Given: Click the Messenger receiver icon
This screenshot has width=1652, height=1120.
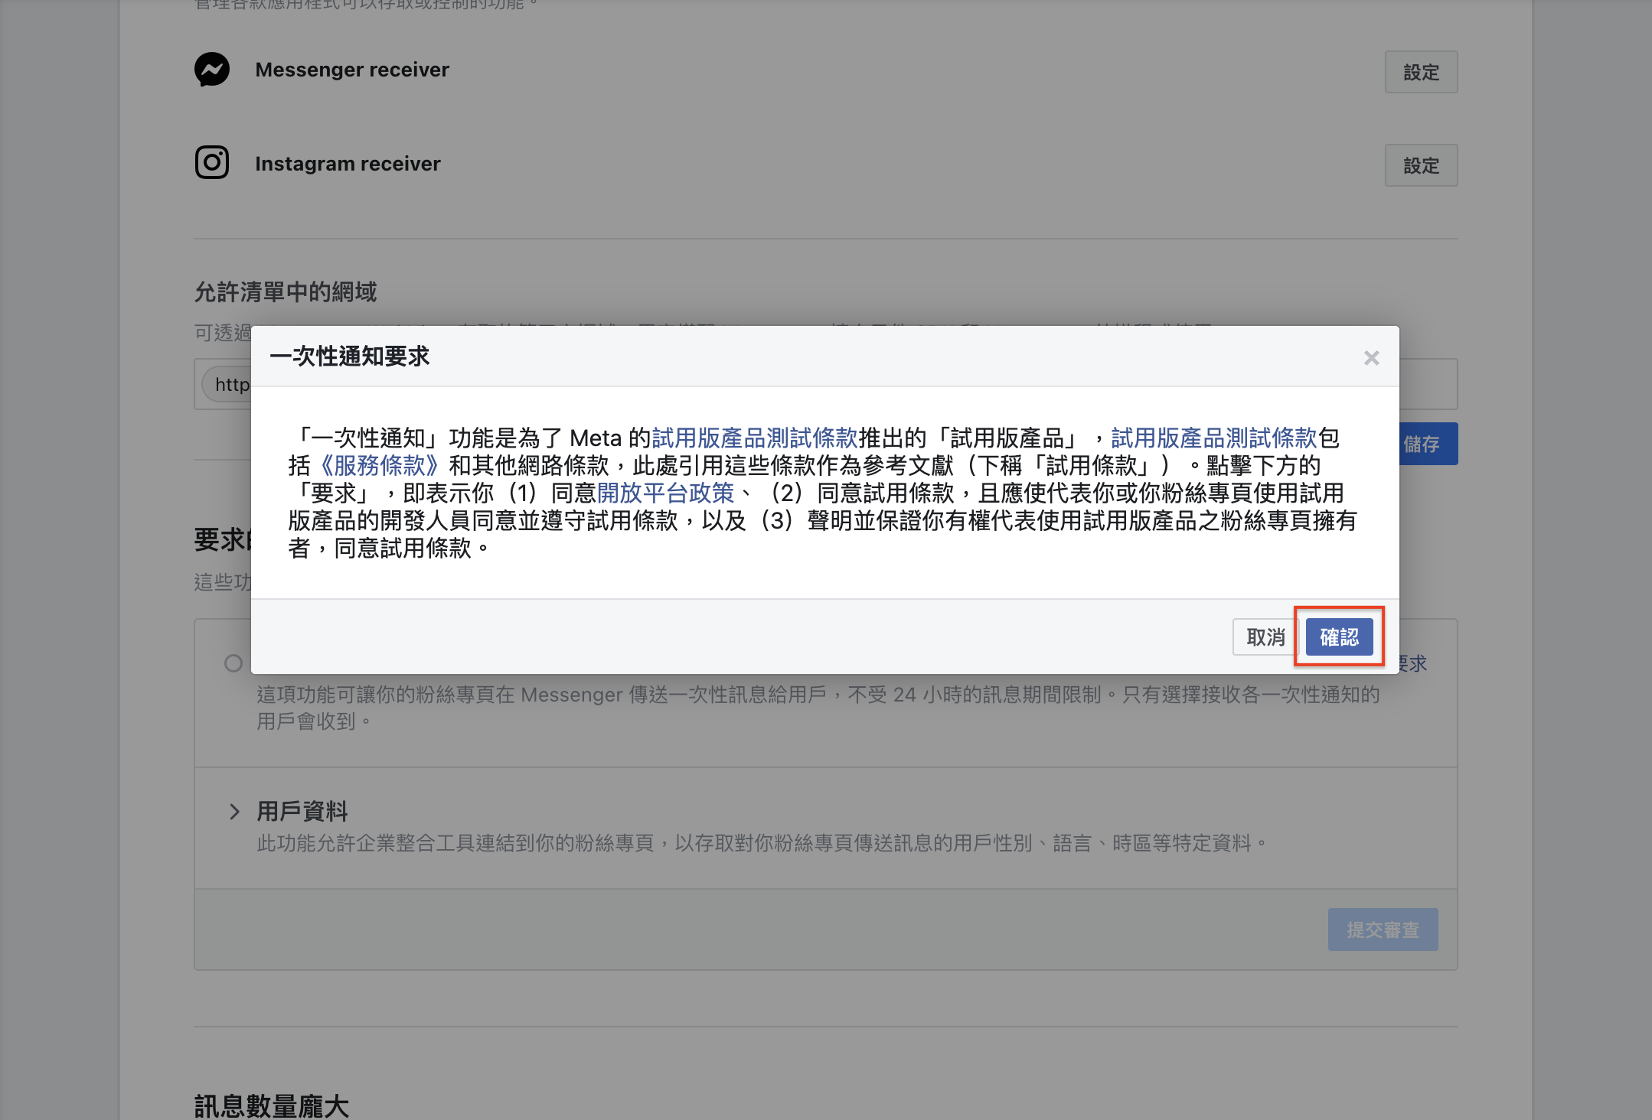Looking at the screenshot, I should (x=212, y=70).
